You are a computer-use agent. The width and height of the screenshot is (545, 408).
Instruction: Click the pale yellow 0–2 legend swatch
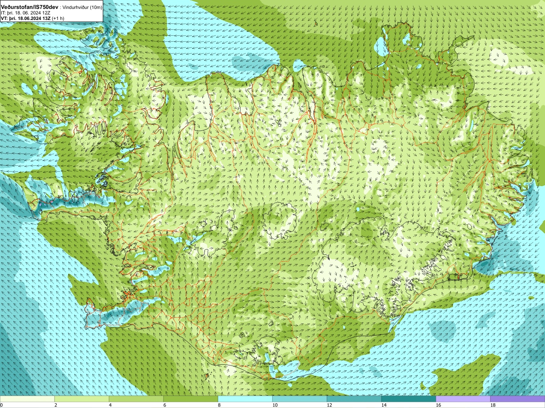[27, 399]
